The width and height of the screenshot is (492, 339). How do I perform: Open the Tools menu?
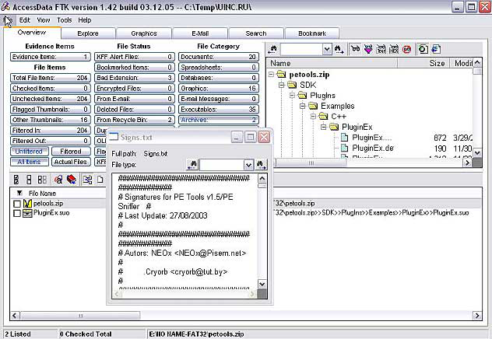coord(65,20)
